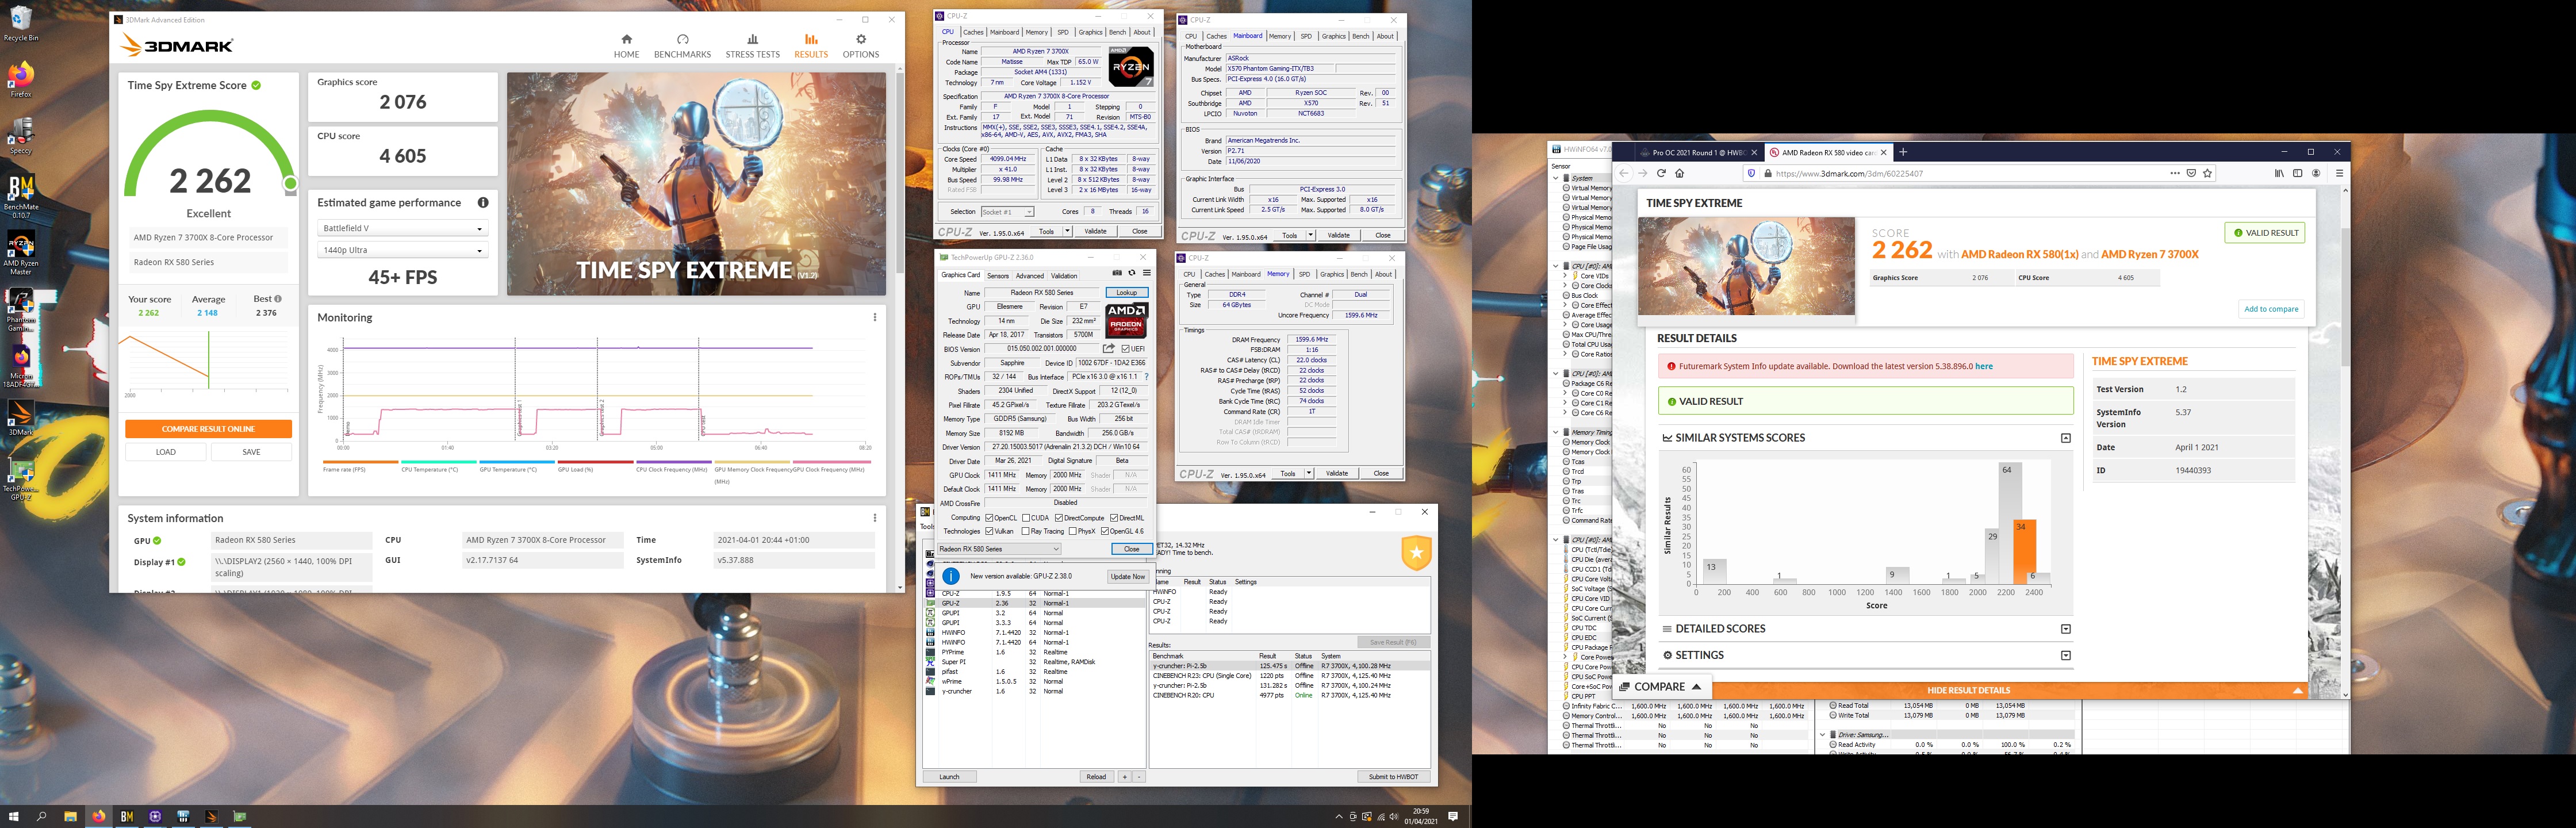The image size is (2576, 828).
Task: Switch to Validation tab in GPU-Z
Action: pyautogui.click(x=1064, y=275)
